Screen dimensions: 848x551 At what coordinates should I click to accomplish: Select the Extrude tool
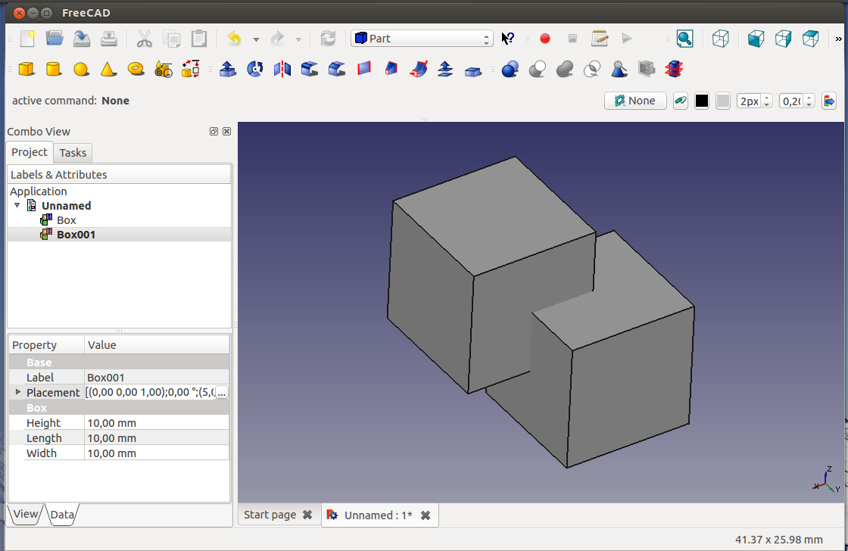pos(228,70)
